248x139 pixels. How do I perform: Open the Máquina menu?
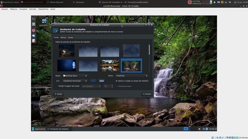coord(14,9)
